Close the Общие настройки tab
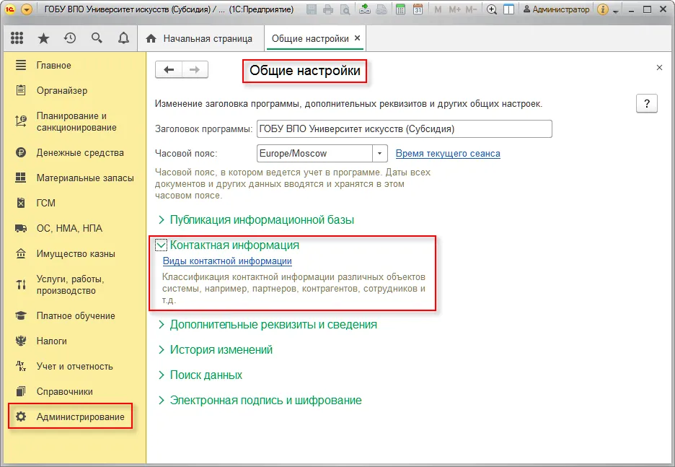This screenshot has height=467, width=675. 357,38
